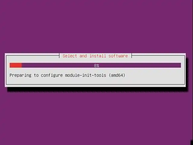Click the red filled portion of the progress bar
The width and height of the screenshot is (193, 145).
click(16, 65)
